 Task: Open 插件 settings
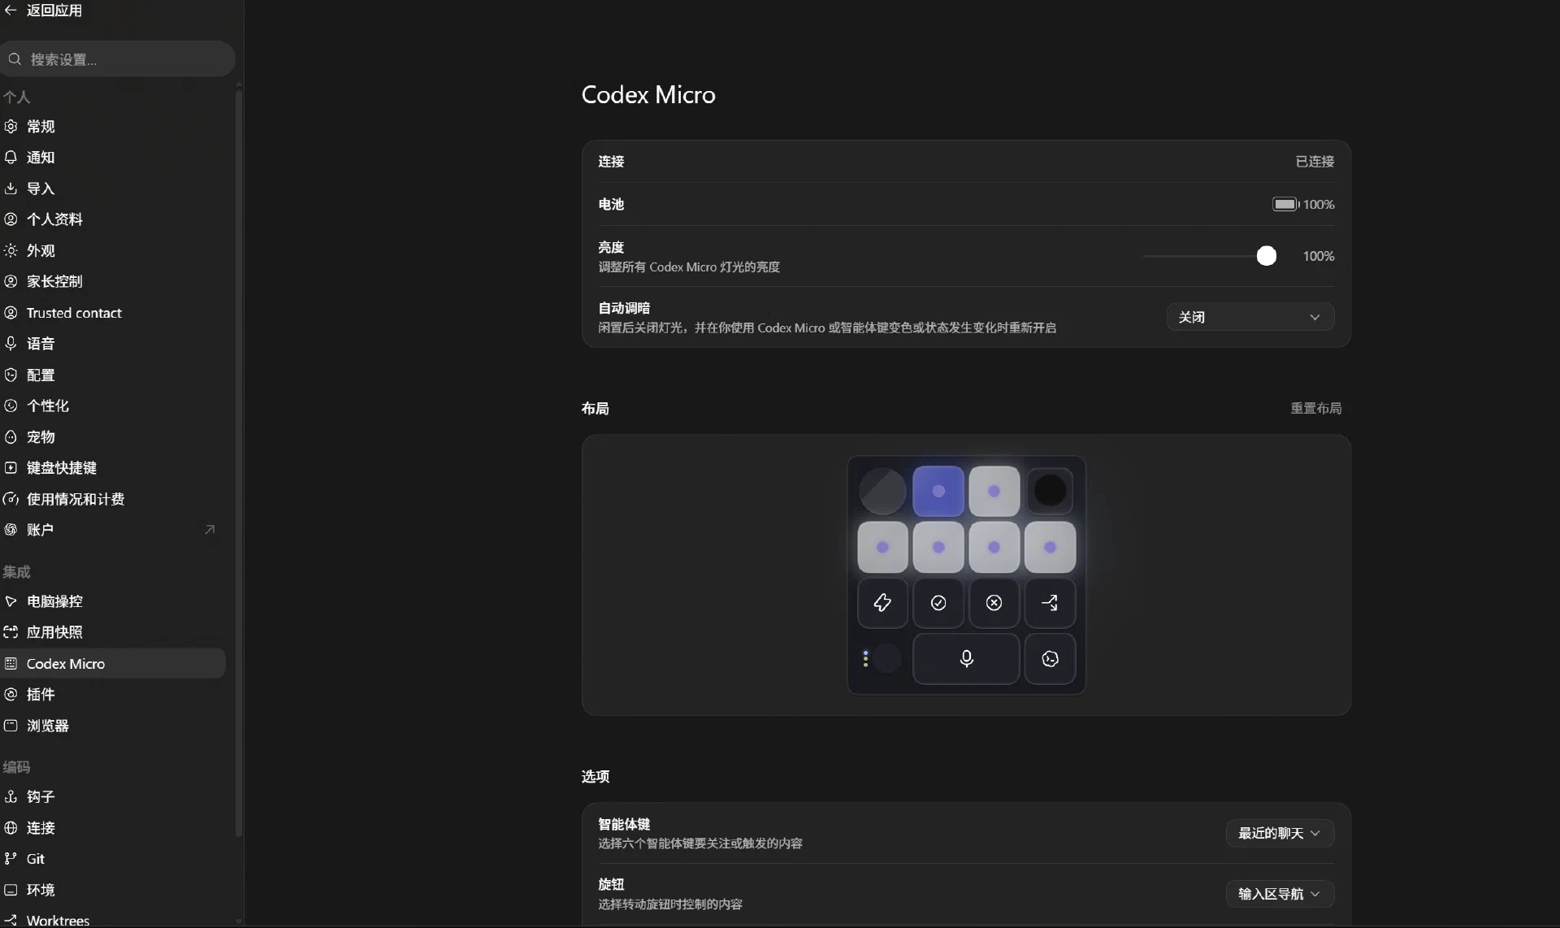[113, 694]
